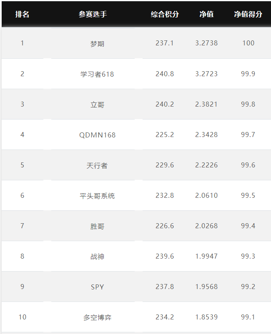
Task: Click the 排名 column header
Action: (x=22, y=14)
